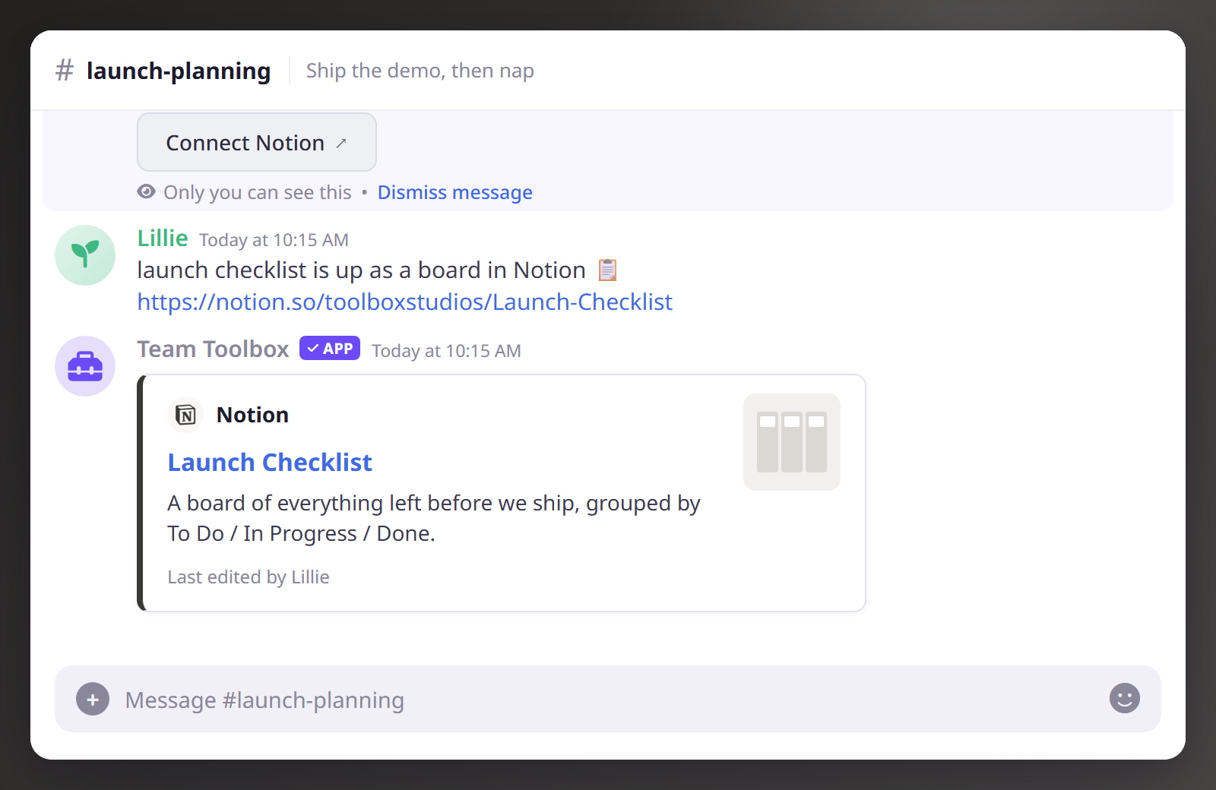This screenshot has width=1216, height=790.
Task: Click the Notion logo in the preview card
Action: (185, 415)
